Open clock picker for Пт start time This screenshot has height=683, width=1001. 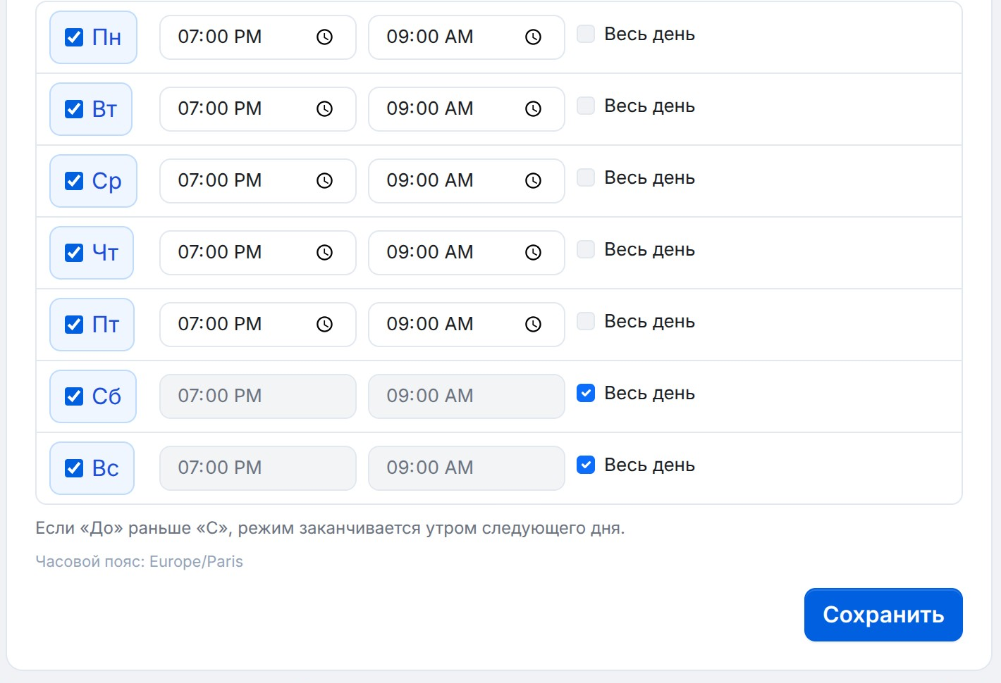point(324,325)
